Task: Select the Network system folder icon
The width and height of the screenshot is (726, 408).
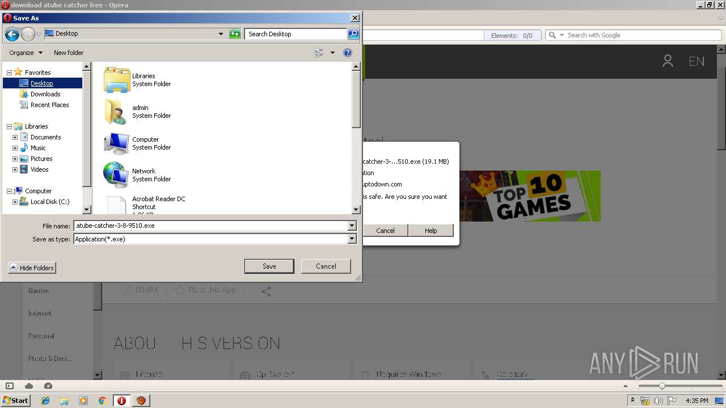Action: [117, 175]
